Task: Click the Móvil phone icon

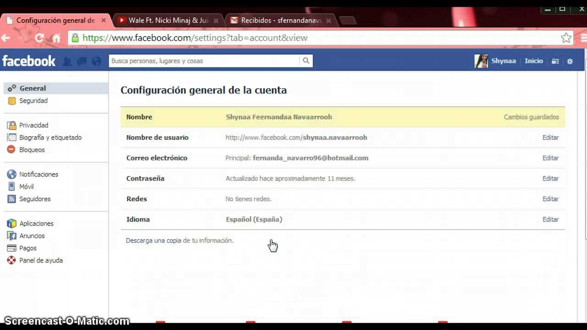Action: click(x=12, y=187)
